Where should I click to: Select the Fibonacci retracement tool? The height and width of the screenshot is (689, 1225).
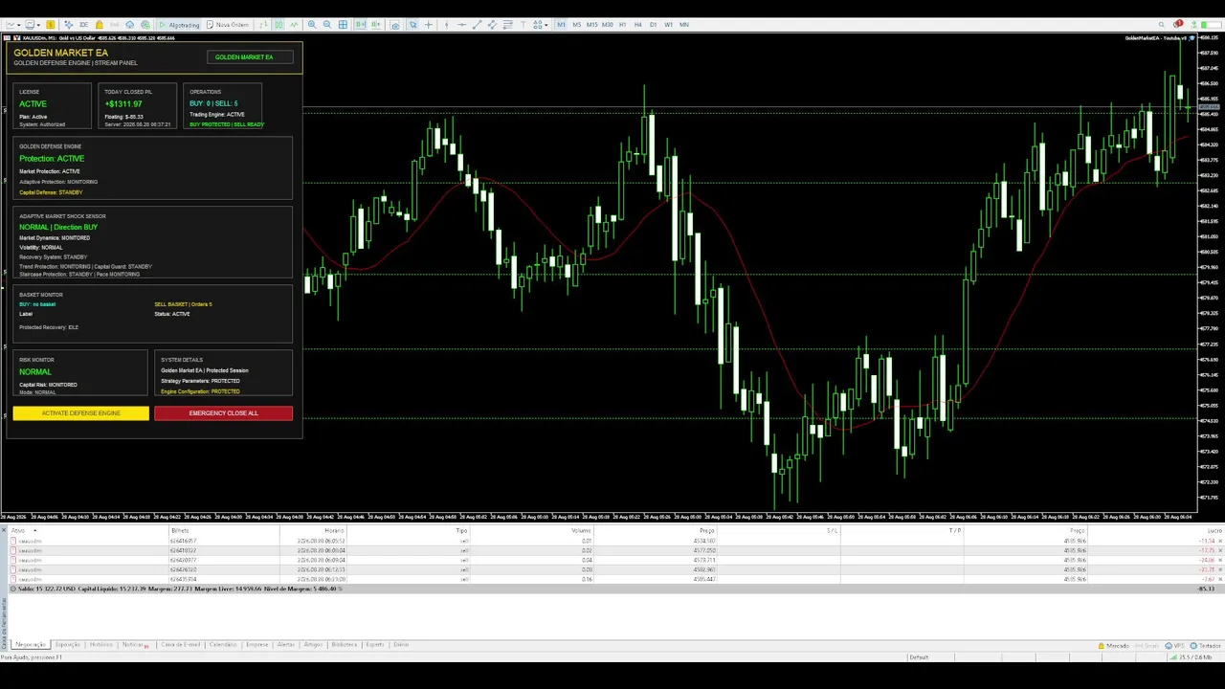pos(507,25)
